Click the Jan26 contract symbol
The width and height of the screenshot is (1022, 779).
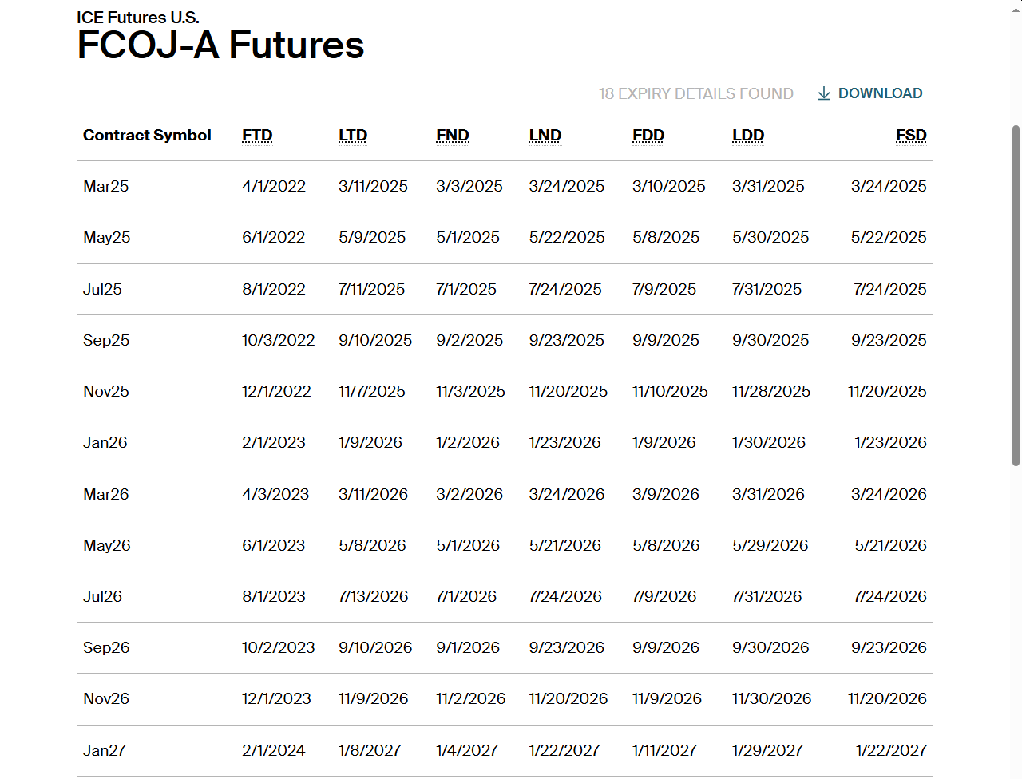(105, 443)
